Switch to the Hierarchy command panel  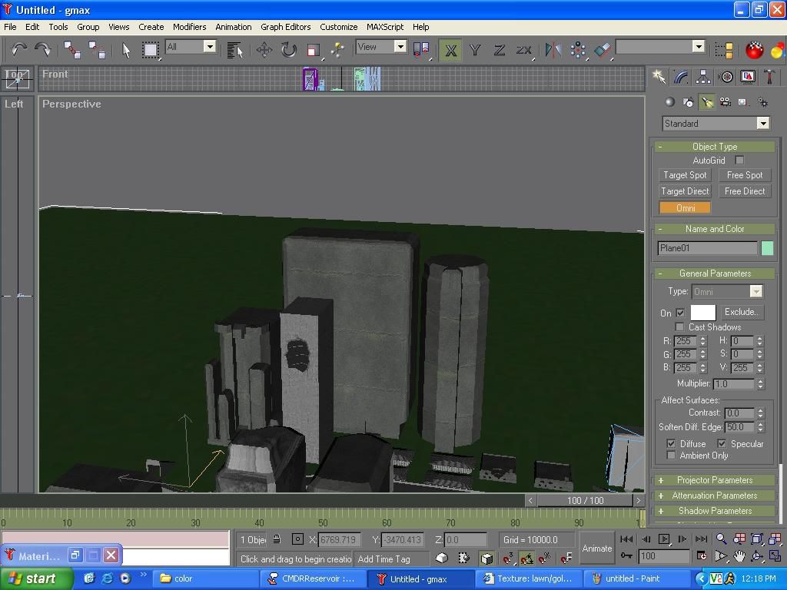(x=703, y=77)
